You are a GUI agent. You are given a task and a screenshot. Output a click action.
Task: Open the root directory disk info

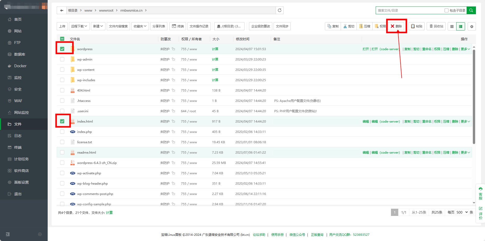[x=229, y=26]
